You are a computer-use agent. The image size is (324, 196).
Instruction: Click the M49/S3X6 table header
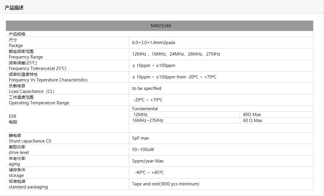pyautogui.click(x=161, y=26)
